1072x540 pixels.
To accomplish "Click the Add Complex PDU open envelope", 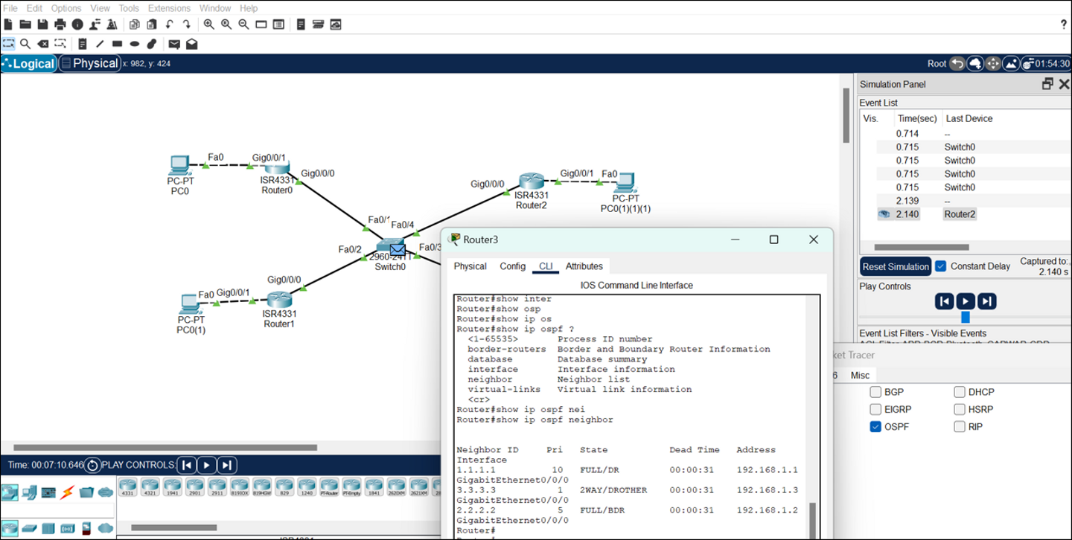I will 191,44.
